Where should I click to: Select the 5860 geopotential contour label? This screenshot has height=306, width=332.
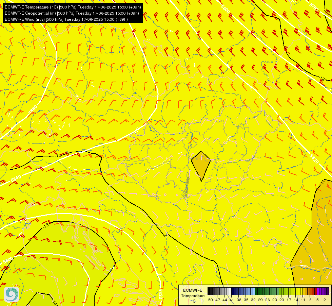point(33,111)
